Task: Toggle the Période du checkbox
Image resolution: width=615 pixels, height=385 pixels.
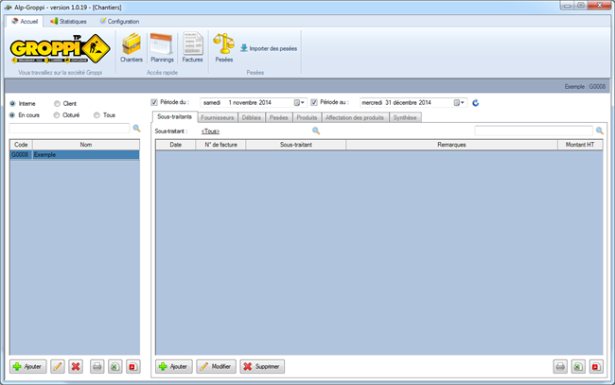Action: point(155,102)
